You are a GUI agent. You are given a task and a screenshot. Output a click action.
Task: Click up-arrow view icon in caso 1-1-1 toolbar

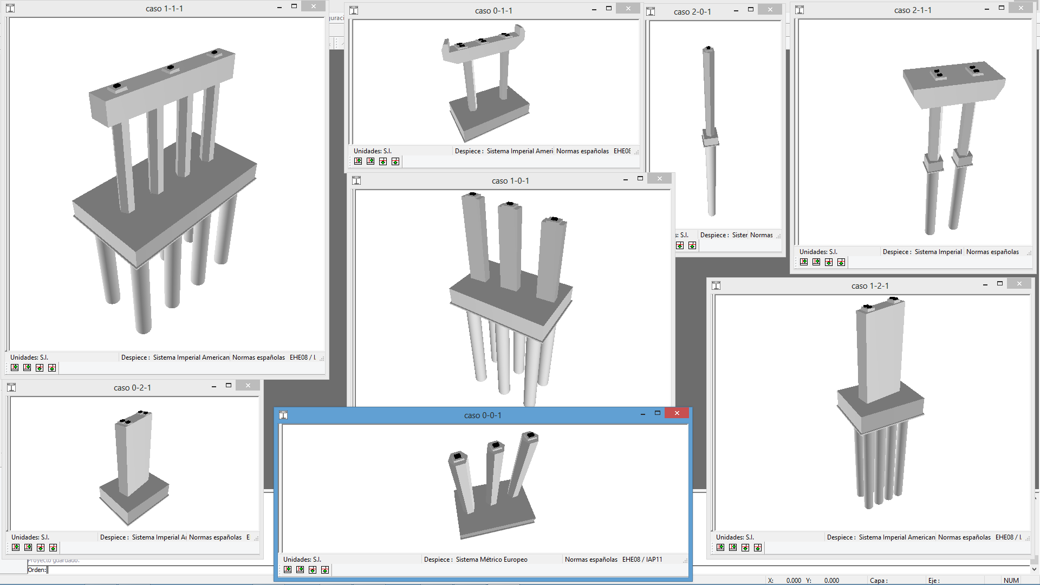(52, 368)
